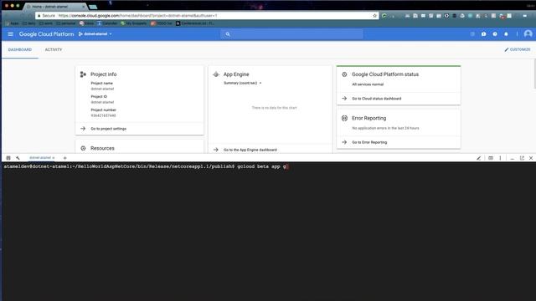Image resolution: width=536 pixels, height=301 pixels.
Task: Click the vertical page scrollbar
Action: [534, 74]
